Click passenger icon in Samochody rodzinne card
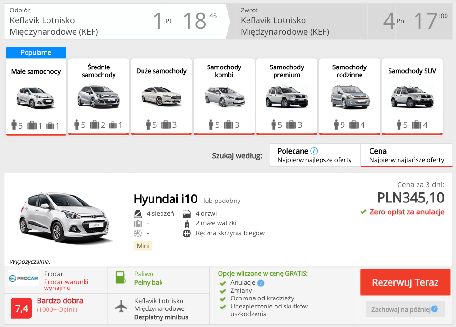This screenshot has height=327, width=456. 336,125
